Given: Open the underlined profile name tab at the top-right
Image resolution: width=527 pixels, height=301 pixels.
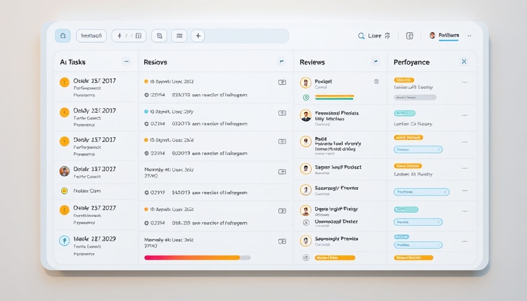Looking at the screenshot, I should (449, 36).
